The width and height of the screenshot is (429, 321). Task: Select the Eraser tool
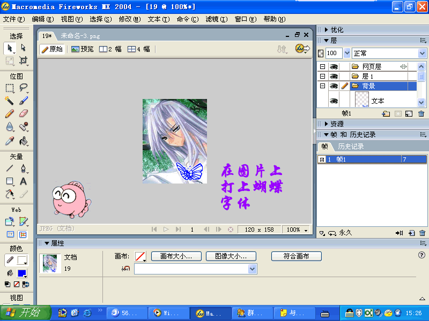[24, 113]
